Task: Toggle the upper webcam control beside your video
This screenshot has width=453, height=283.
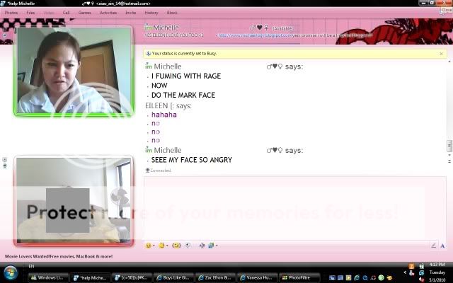Action: pos(5,159)
